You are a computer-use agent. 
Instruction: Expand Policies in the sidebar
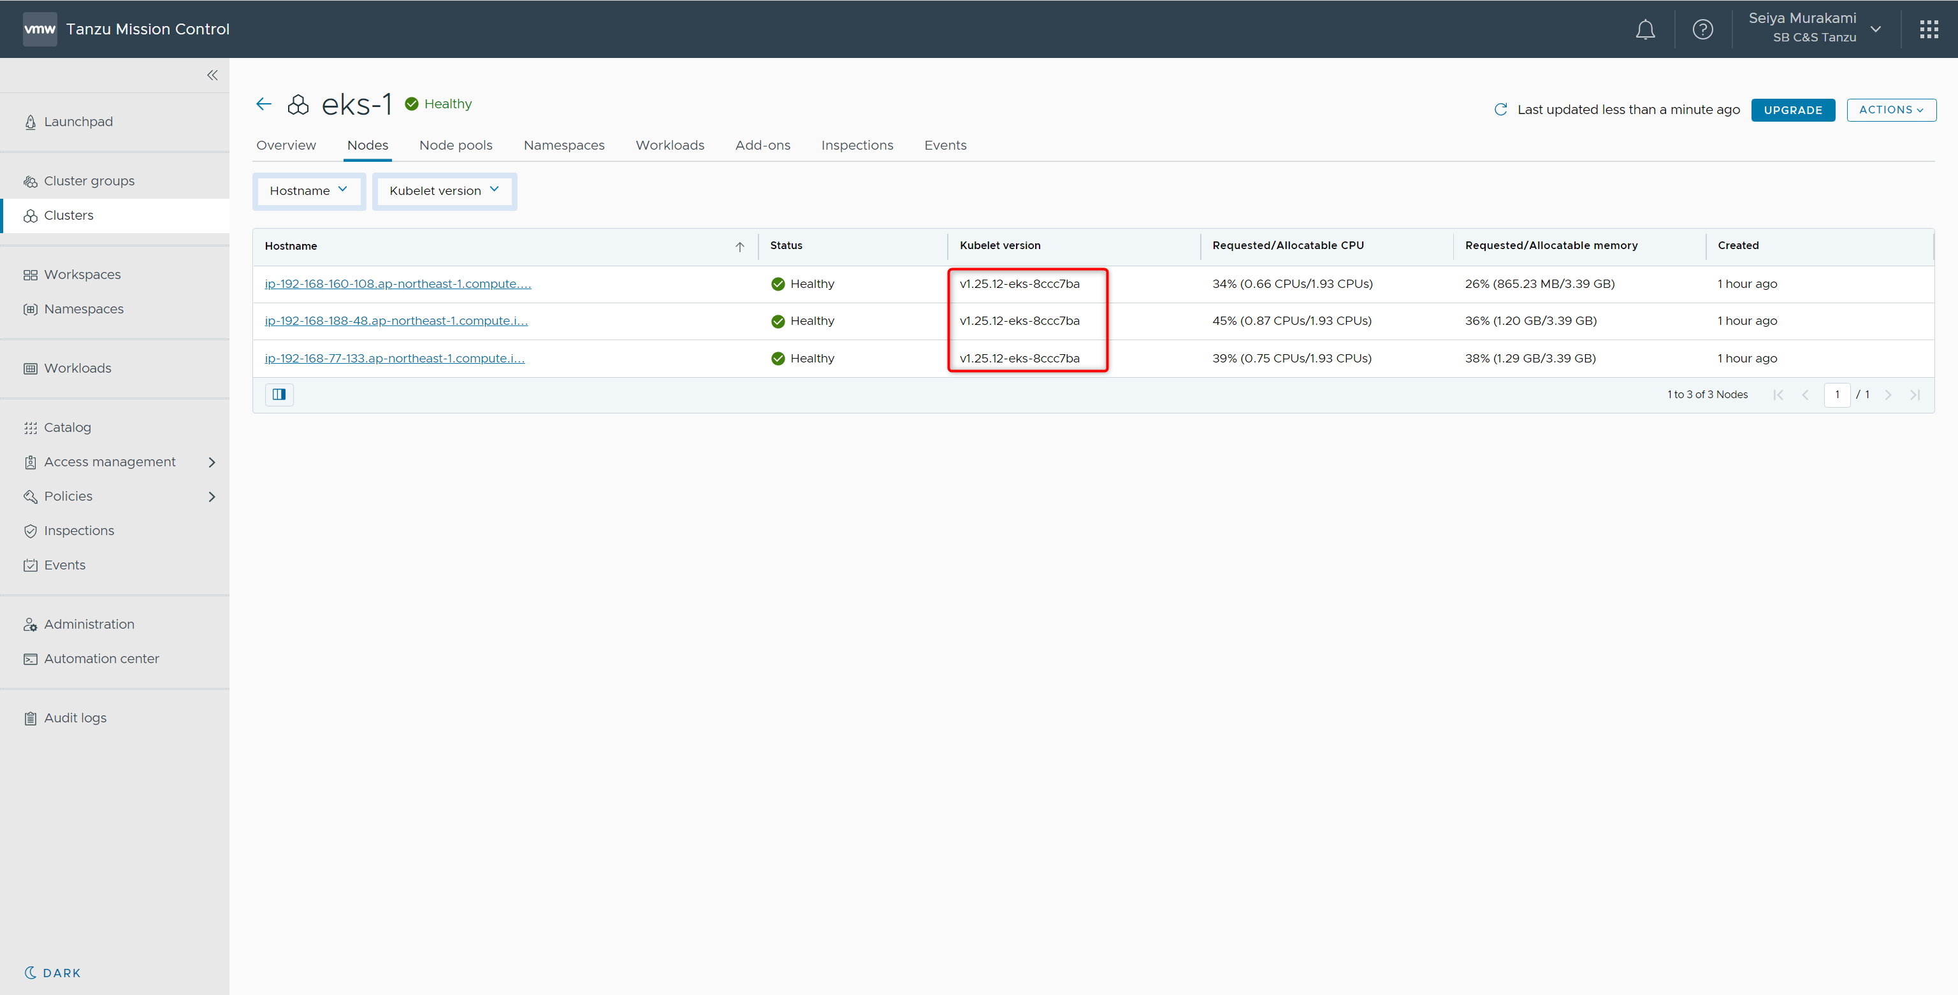[x=212, y=497]
